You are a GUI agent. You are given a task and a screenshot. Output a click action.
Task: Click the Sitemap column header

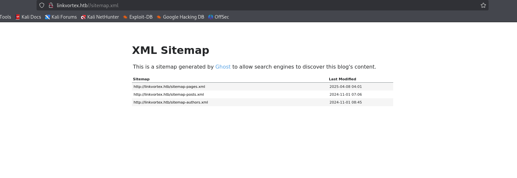click(x=141, y=79)
